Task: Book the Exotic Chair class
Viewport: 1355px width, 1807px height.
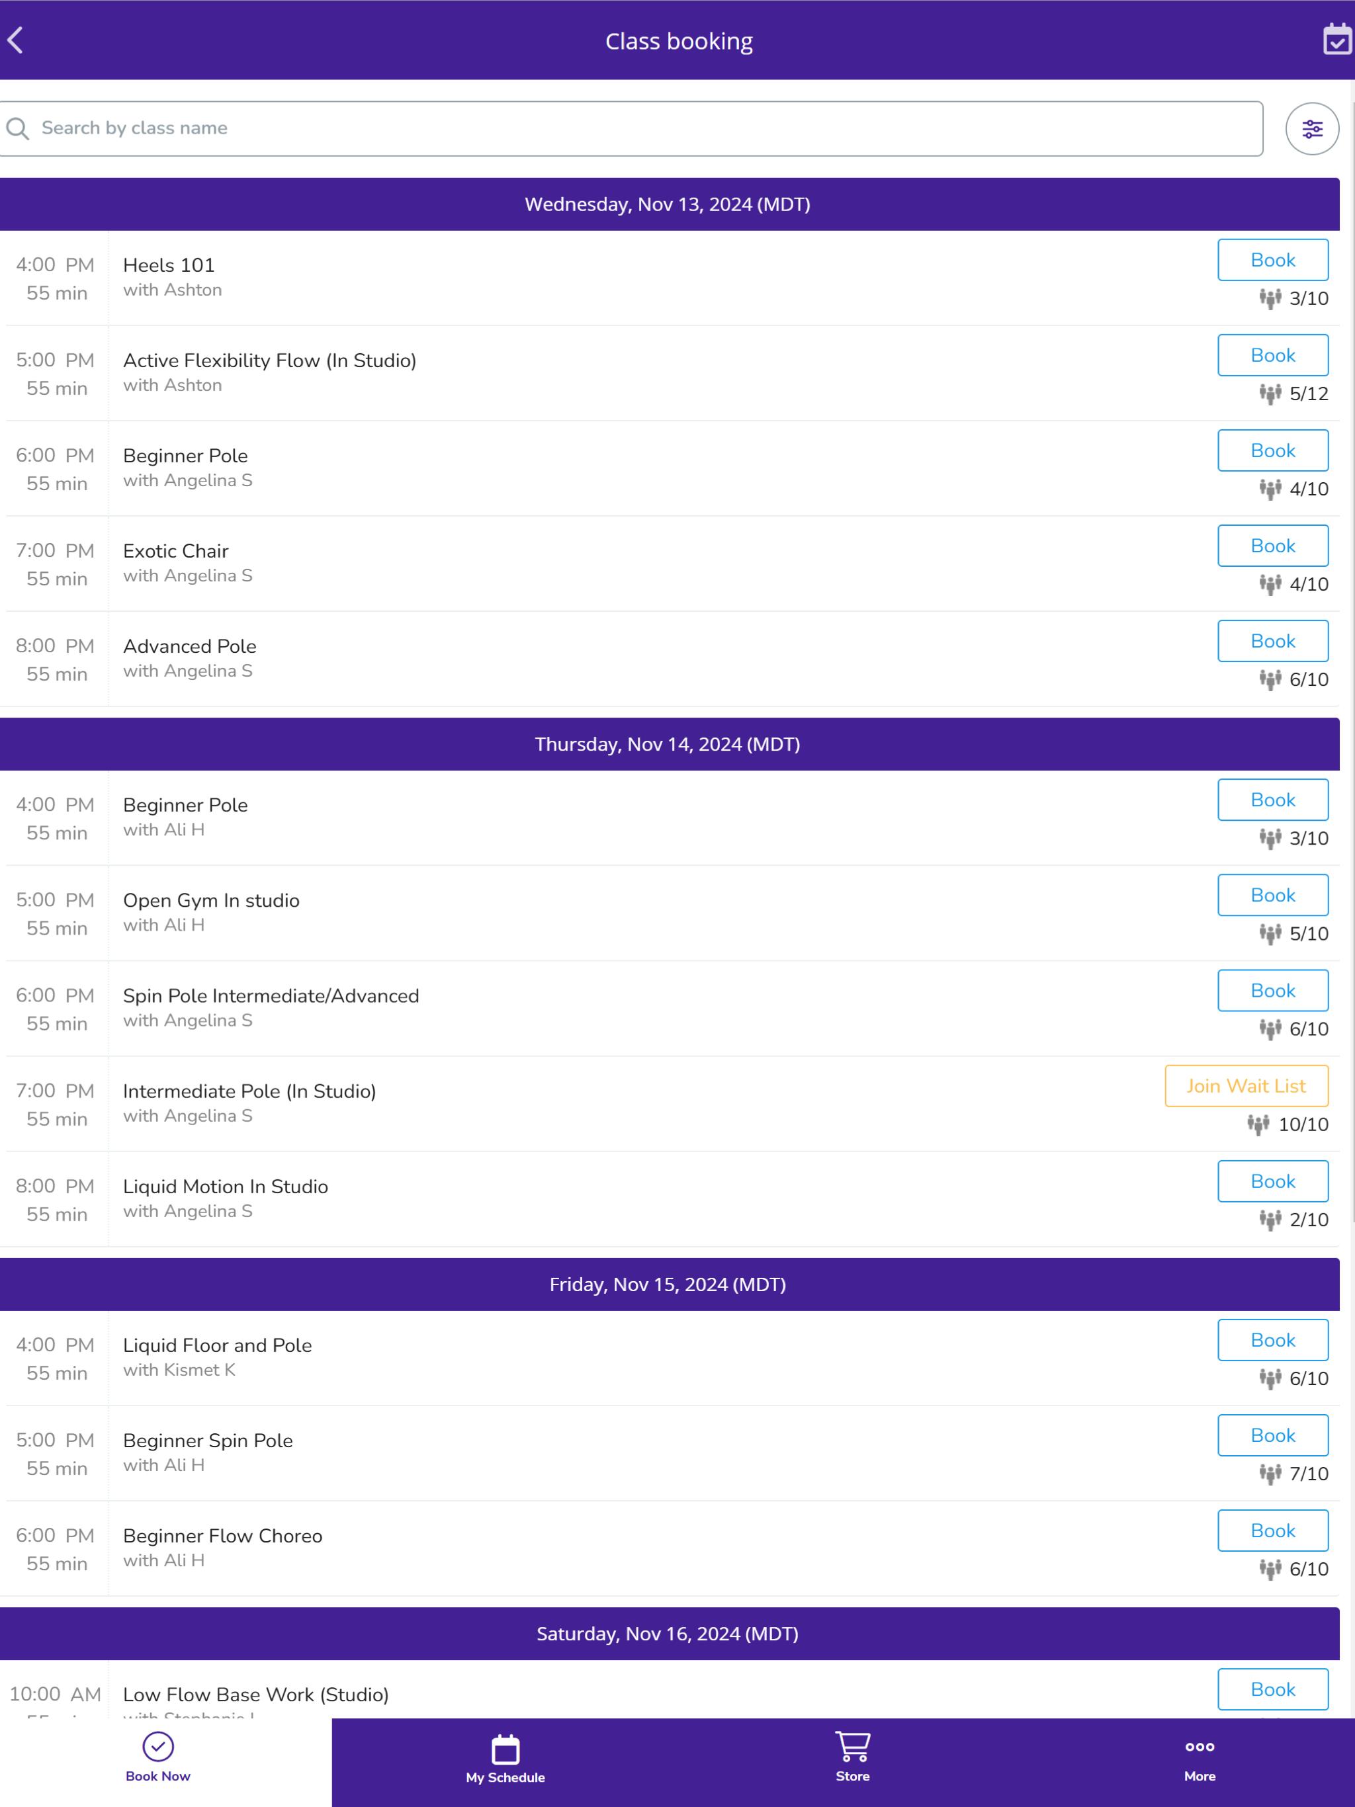Action: 1272,546
